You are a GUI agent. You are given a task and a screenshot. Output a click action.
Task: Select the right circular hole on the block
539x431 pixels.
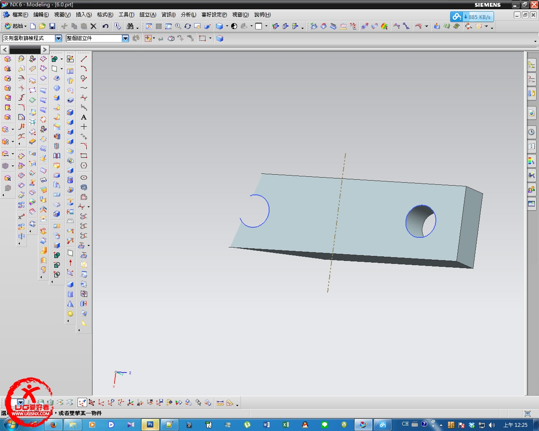click(421, 221)
